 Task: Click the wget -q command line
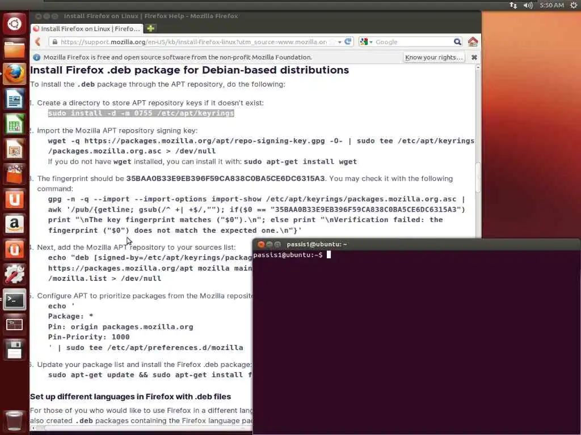coord(261,141)
